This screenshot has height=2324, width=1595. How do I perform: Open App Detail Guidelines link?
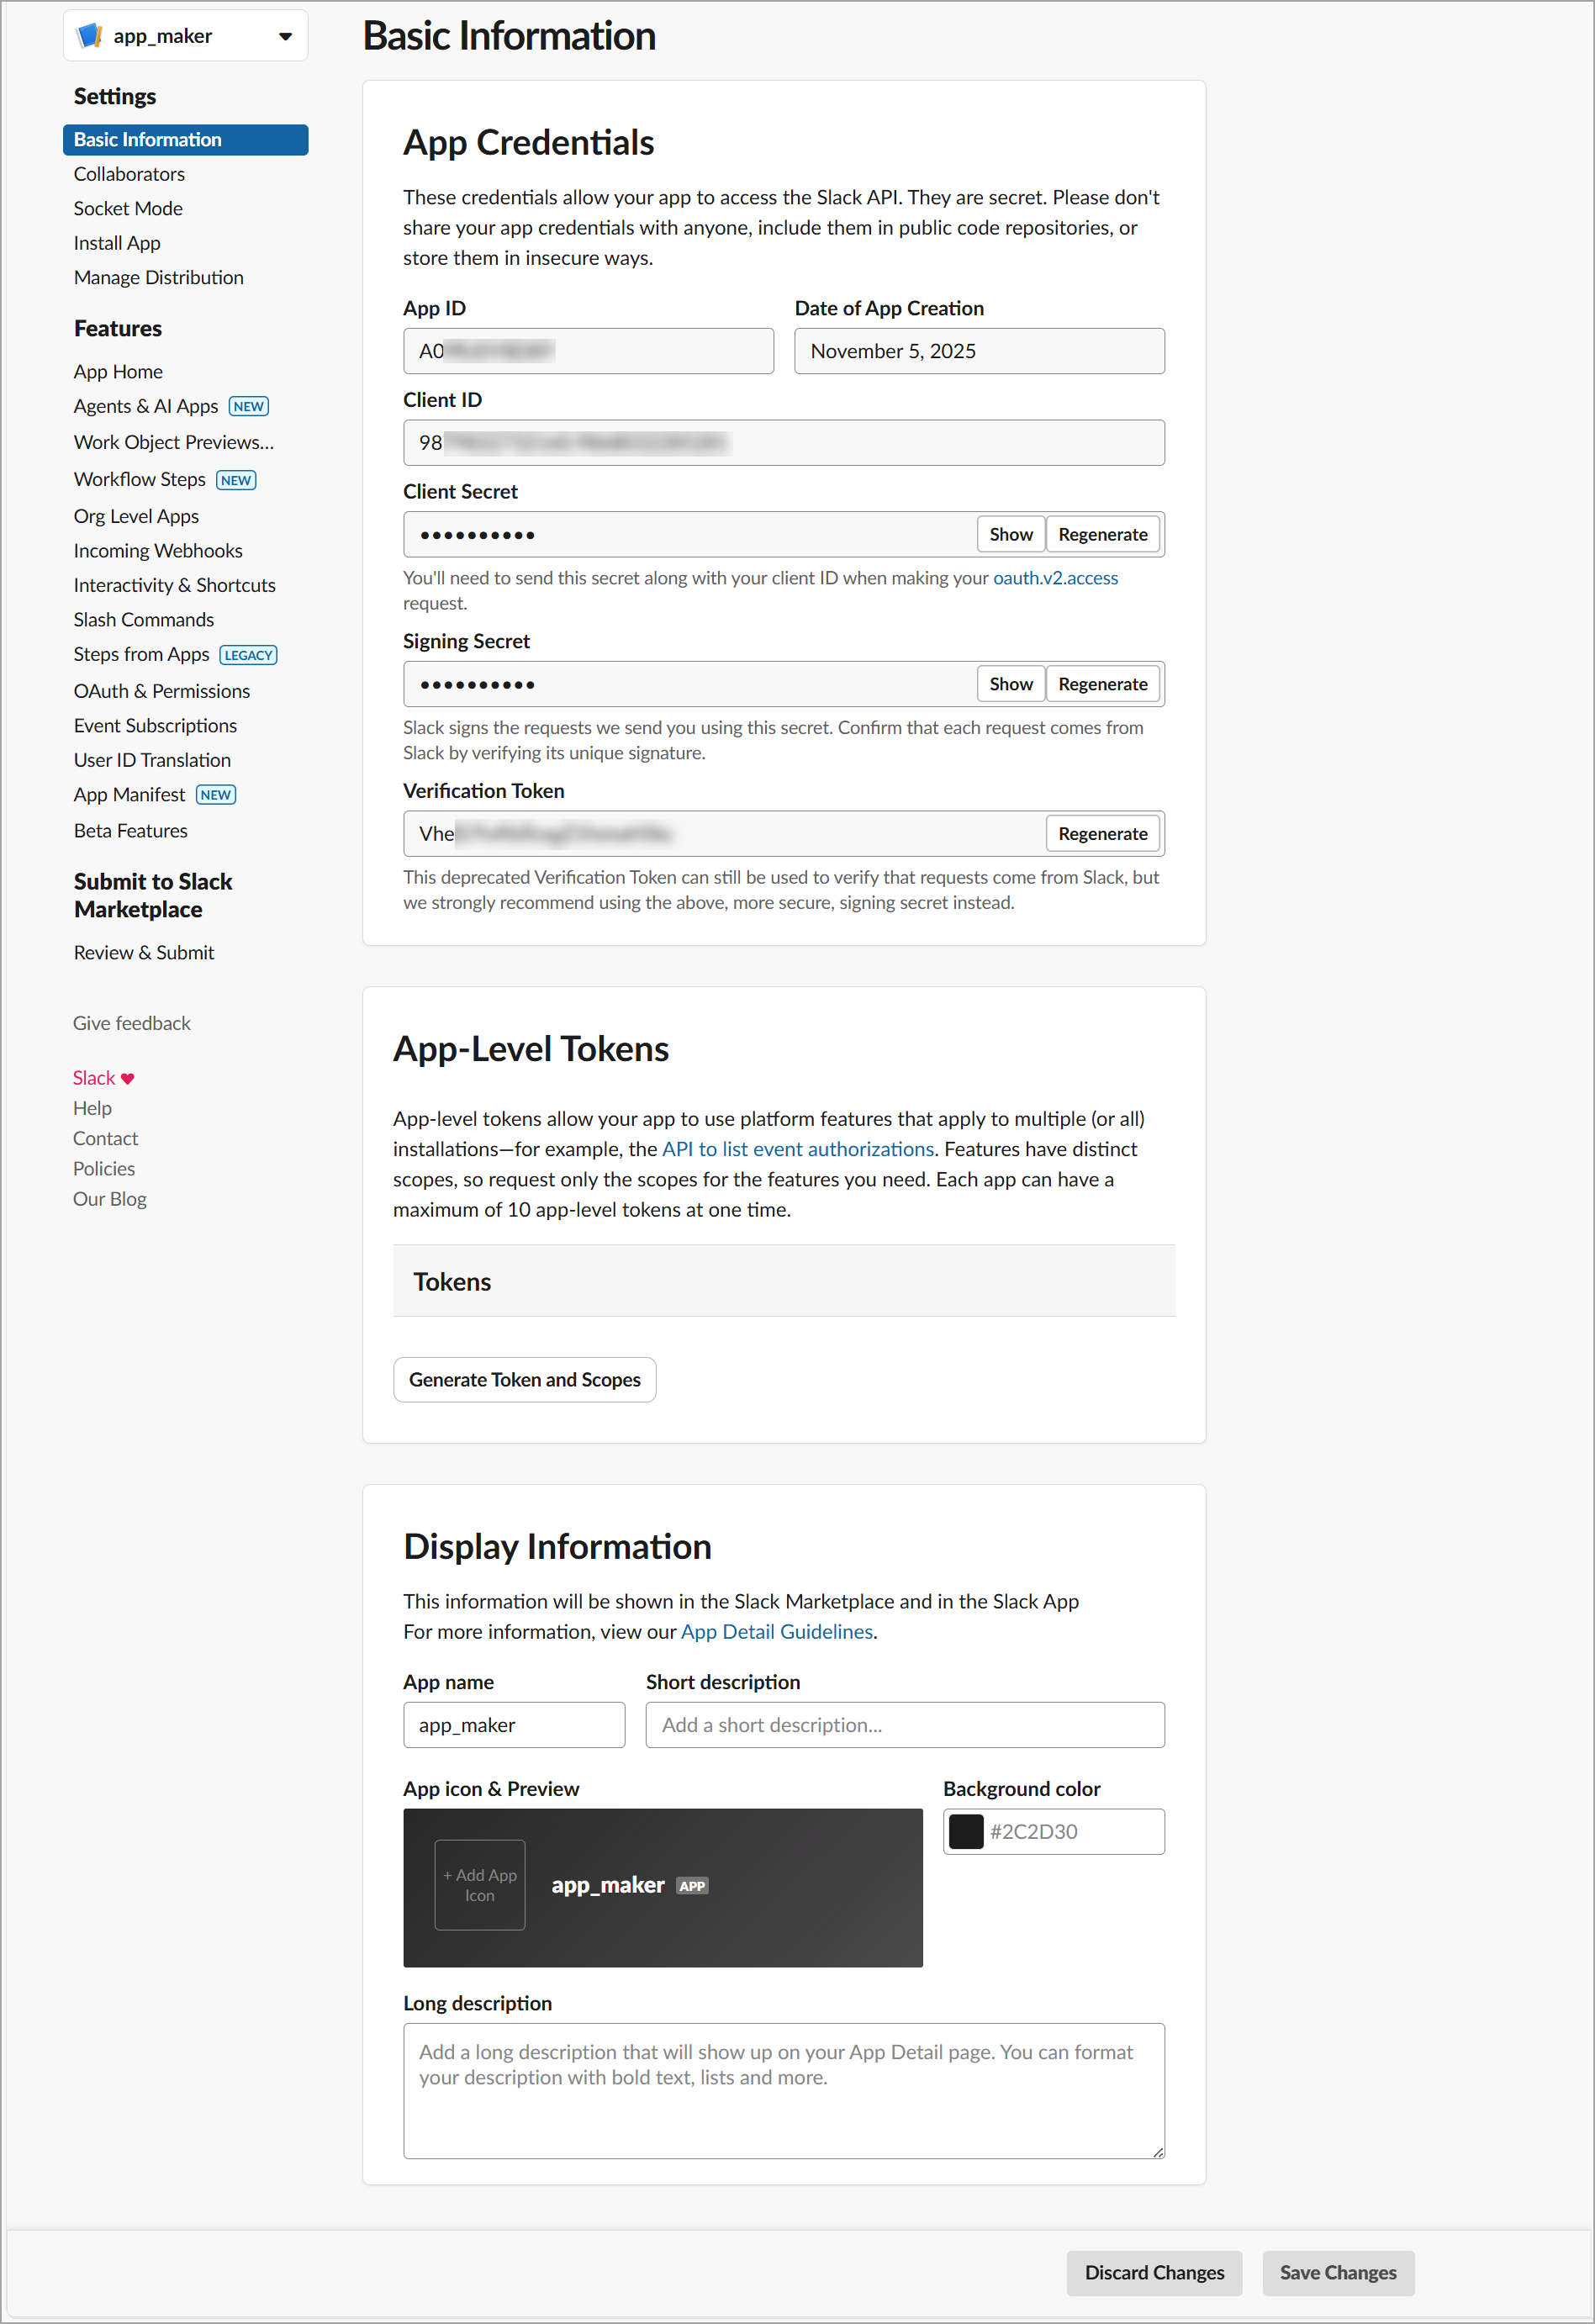[777, 1631]
